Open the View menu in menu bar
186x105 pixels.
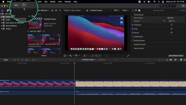coord(60,2)
